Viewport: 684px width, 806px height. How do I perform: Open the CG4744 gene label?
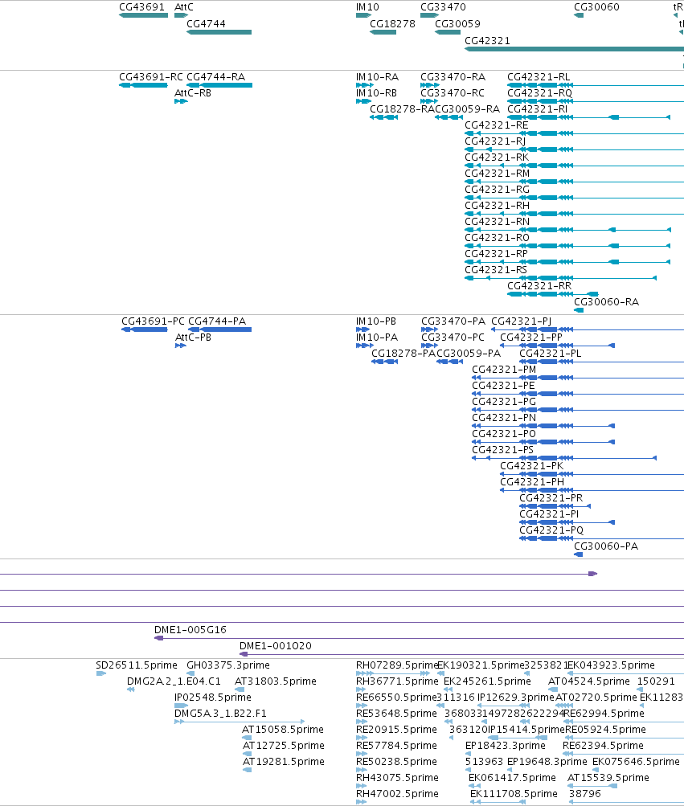tap(207, 23)
